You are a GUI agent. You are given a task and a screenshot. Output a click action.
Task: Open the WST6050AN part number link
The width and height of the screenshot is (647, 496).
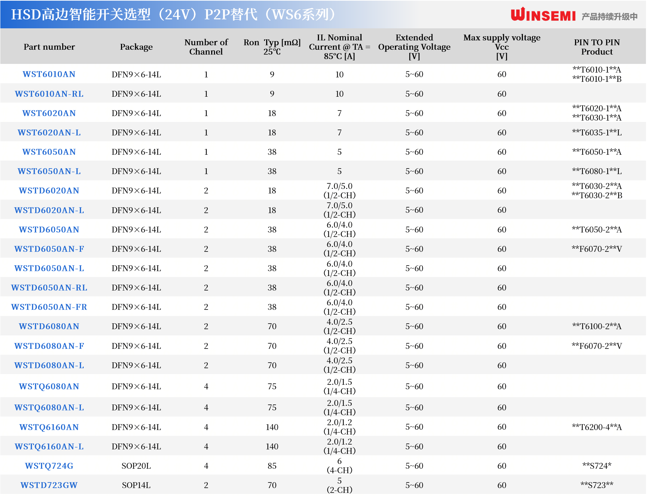point(49,152)
